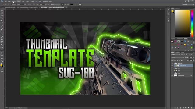Screen dimensions: 195x109
Task: Select the History Brush tool
Action: [2, 34]
